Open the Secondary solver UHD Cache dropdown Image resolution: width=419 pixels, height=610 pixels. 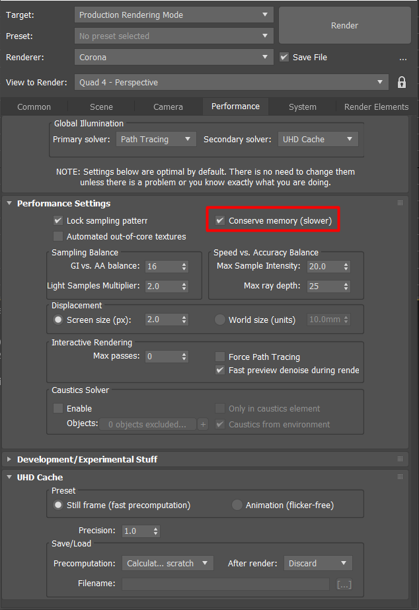317,140
